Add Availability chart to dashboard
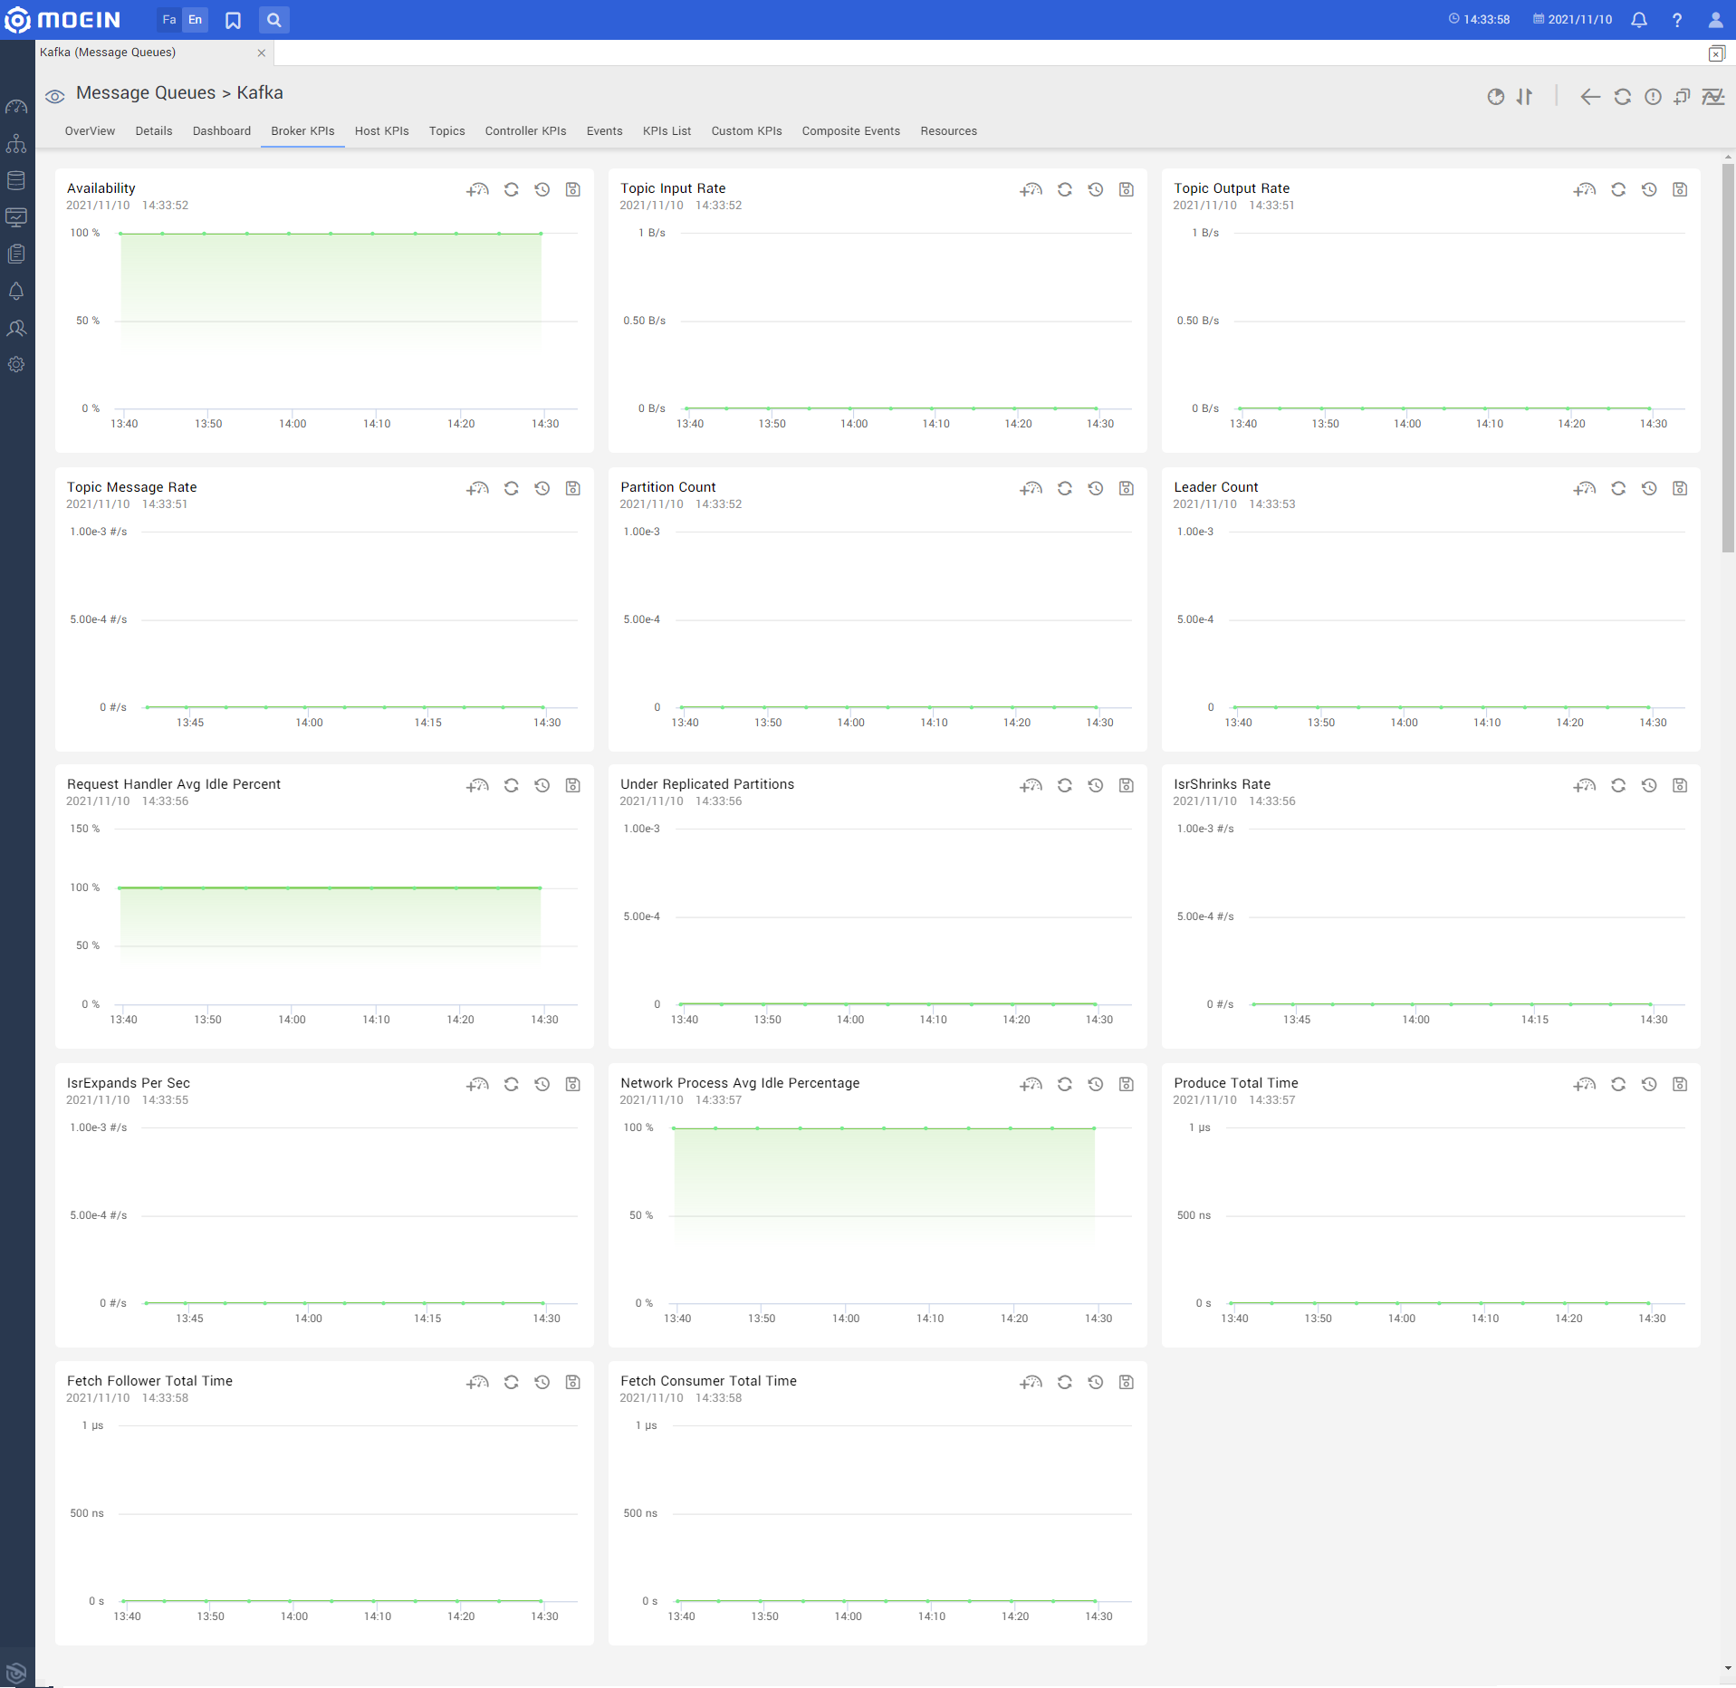The image size is (1736, 1688). click(x=477, y=190)
